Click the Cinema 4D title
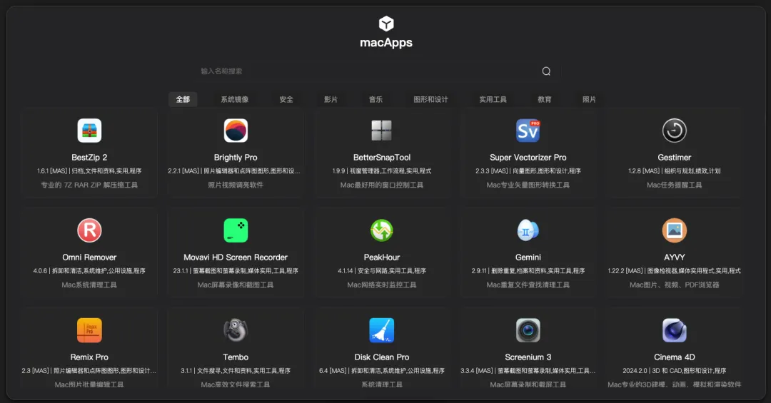This screenshot has height=403, width=771. (674, 357)
